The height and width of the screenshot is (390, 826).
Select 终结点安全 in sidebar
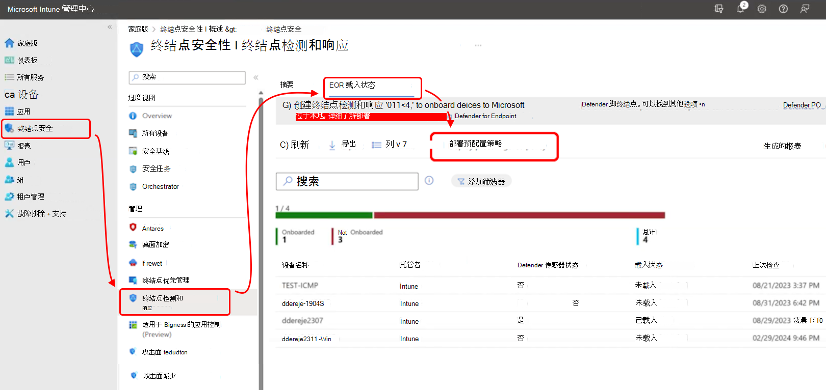tap(46, 128)
